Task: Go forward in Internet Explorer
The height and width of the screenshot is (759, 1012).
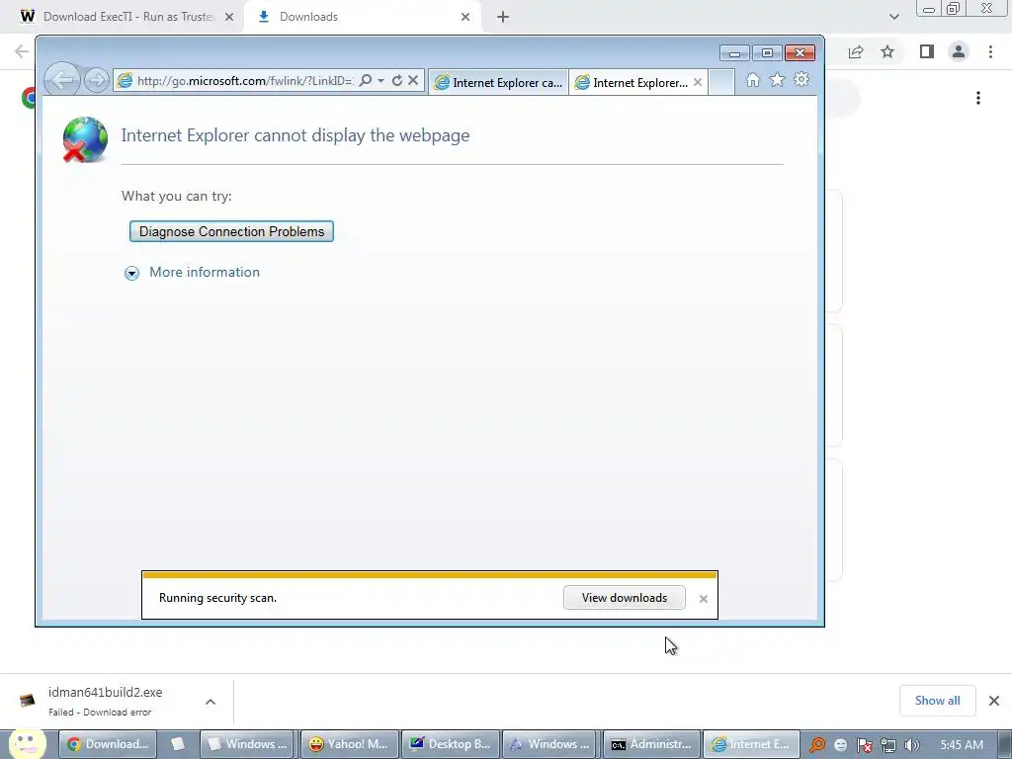Action: coord(97,81)
